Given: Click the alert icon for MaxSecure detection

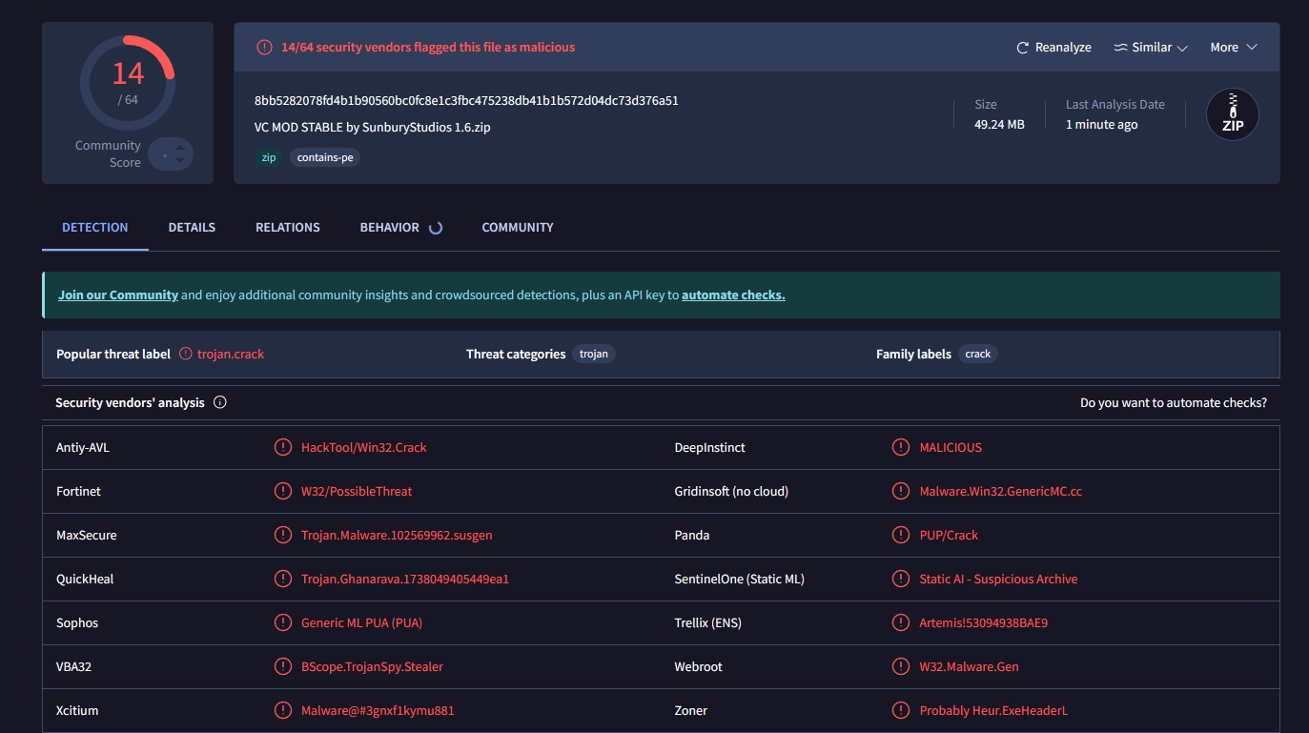Looking at the screenshot, I should [x=283, y=535].
